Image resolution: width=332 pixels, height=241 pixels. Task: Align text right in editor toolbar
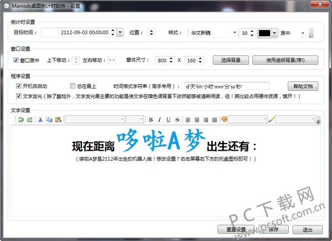[x=206, y=120]
